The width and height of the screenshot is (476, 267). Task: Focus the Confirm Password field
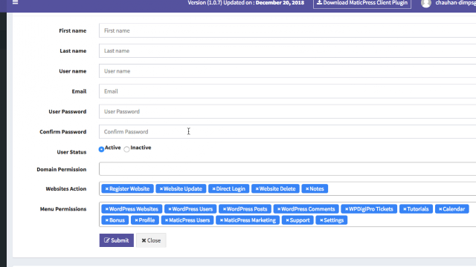coord(287,132)
